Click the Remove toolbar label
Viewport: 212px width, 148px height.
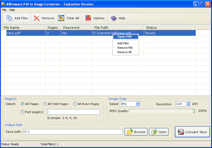(x=48, y=18)
